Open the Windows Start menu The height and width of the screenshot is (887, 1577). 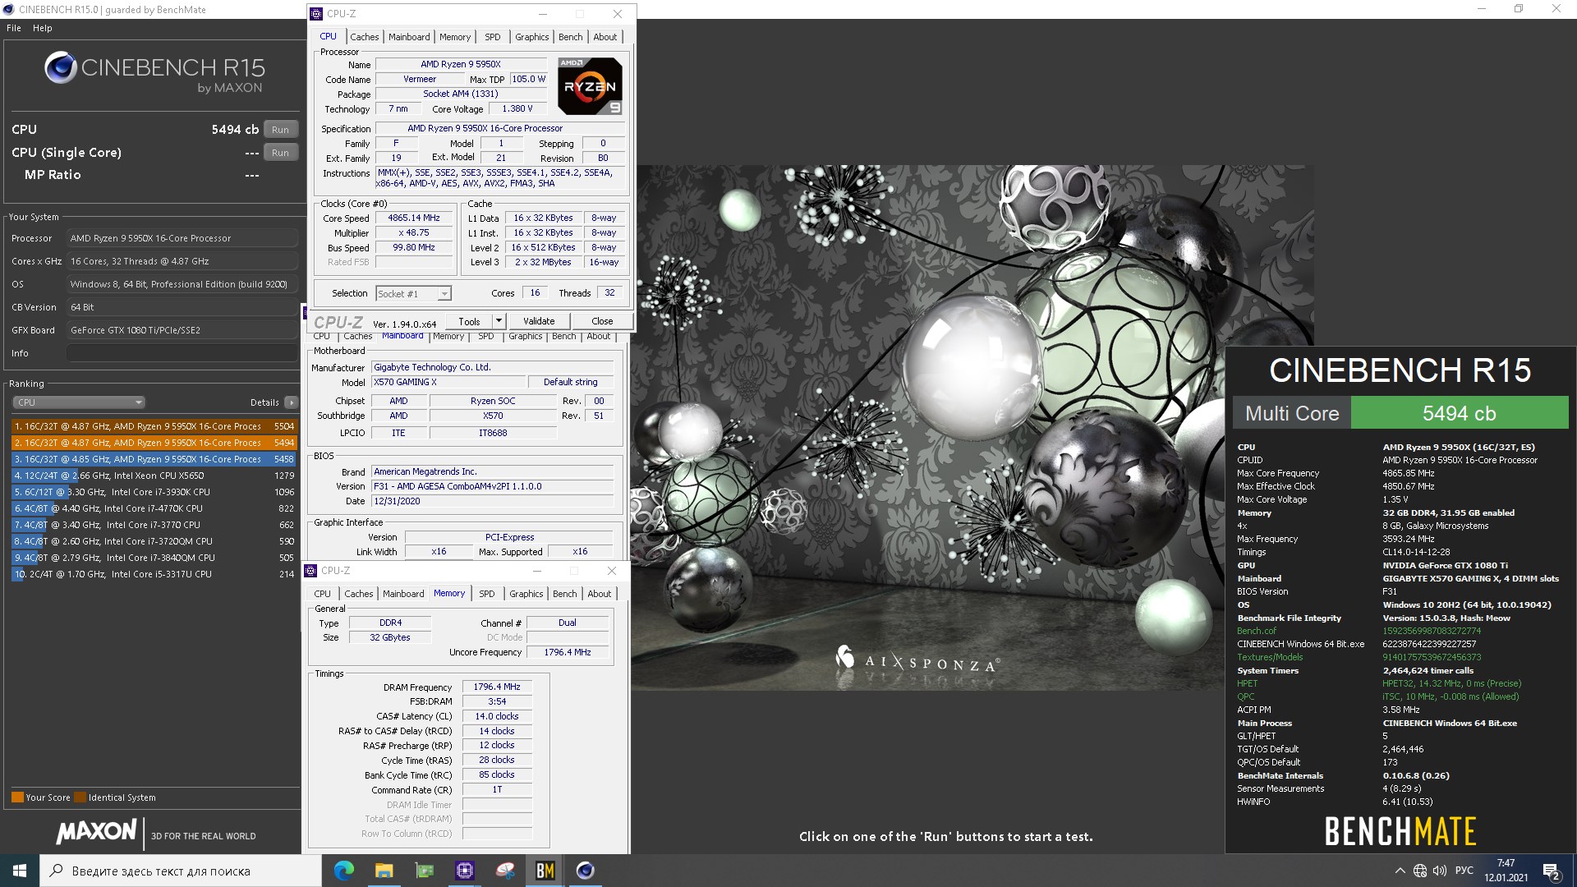point(20,871)
